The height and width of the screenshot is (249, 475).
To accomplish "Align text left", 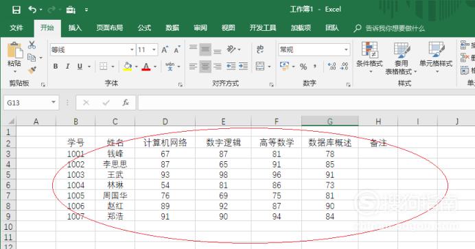I will [x=193, y=67].
